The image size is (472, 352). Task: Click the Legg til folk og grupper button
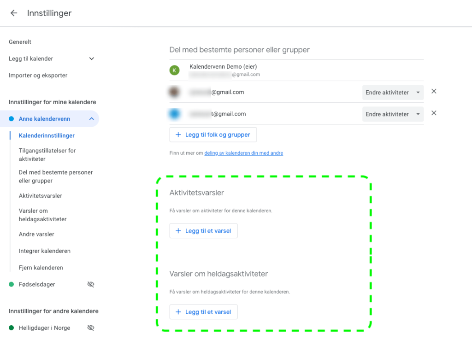[213, 135]
